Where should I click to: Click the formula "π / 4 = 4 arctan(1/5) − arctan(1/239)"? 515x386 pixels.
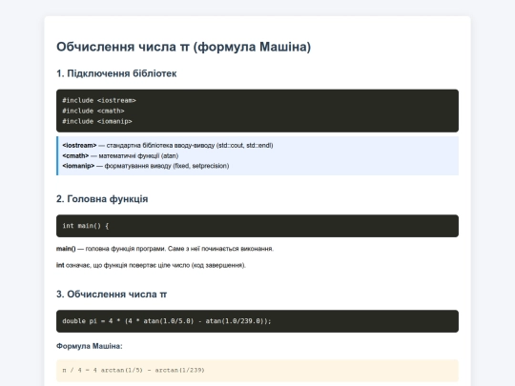coord(134,370)
